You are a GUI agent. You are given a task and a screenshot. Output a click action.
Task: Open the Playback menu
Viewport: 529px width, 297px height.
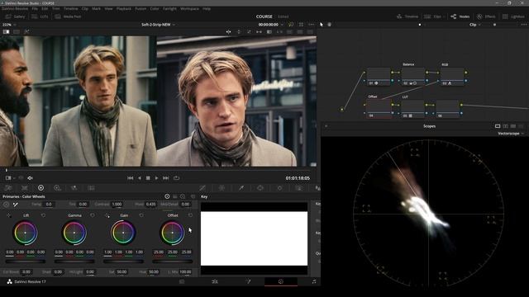click(x=123, y=9)
